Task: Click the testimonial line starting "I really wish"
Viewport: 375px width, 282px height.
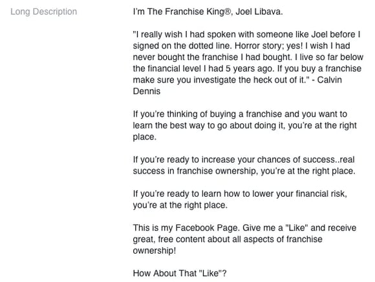Action: click(x=246, y=34)
